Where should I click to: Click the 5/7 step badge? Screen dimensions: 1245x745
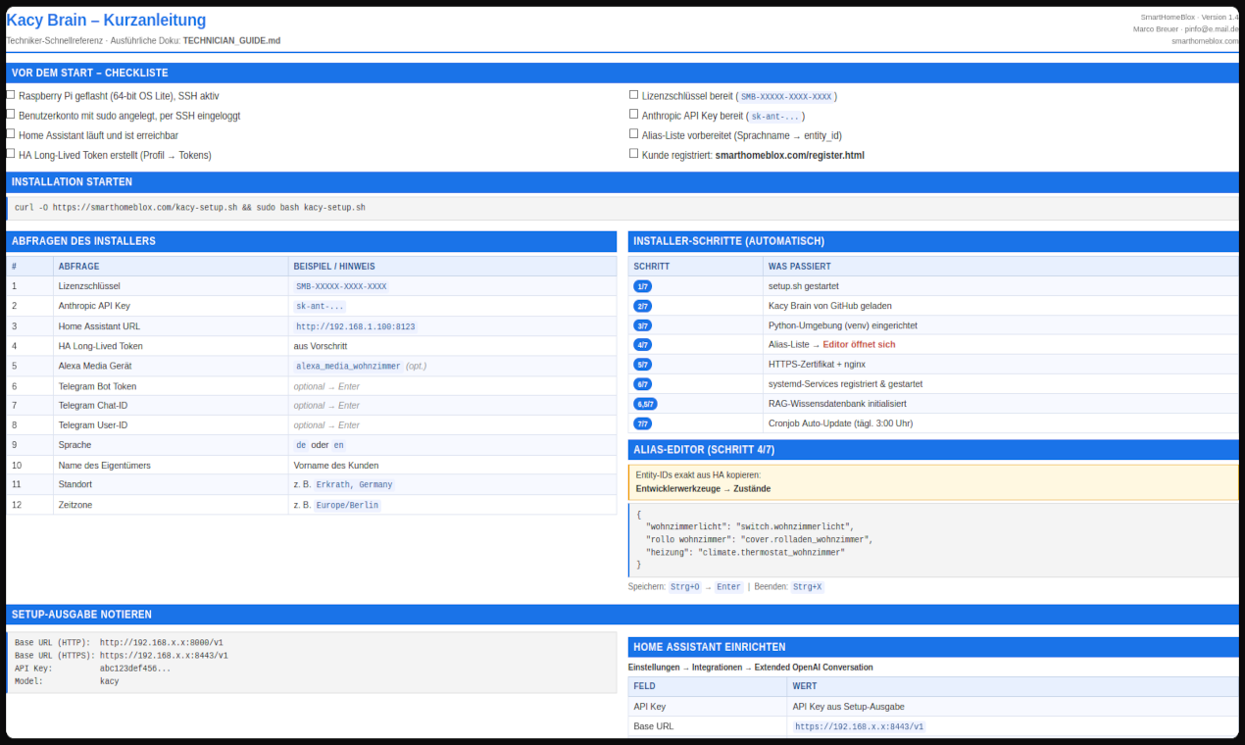point(643,365)
